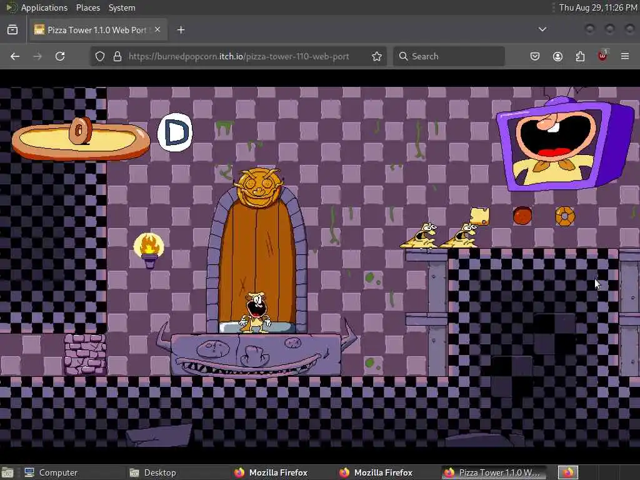Switch to second Mozilla Firefox taskbar window

(x=376, y=472)
